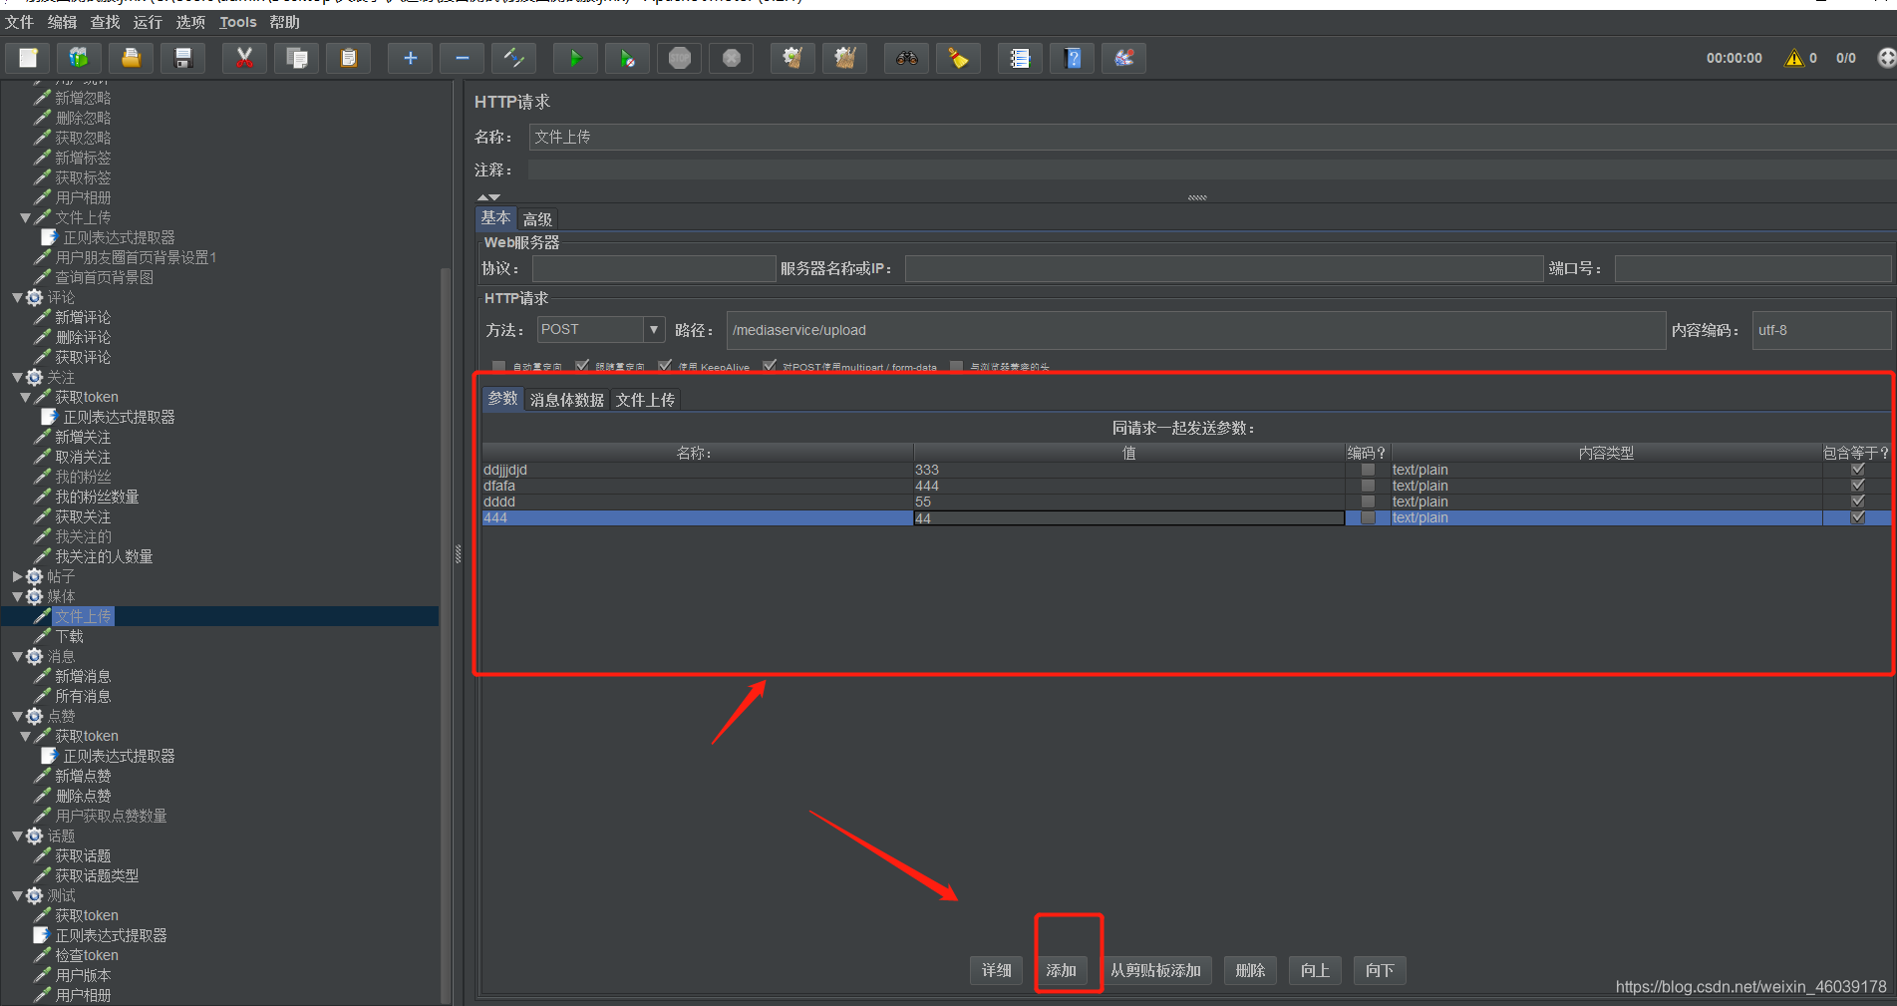Open the Tools menu

point(237,22)
